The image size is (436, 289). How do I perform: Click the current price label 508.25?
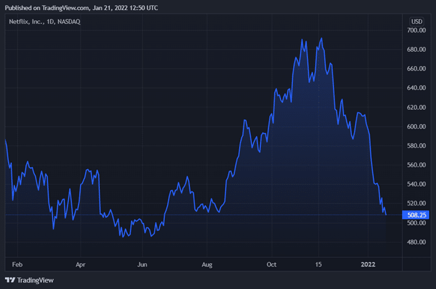(416, 215)
